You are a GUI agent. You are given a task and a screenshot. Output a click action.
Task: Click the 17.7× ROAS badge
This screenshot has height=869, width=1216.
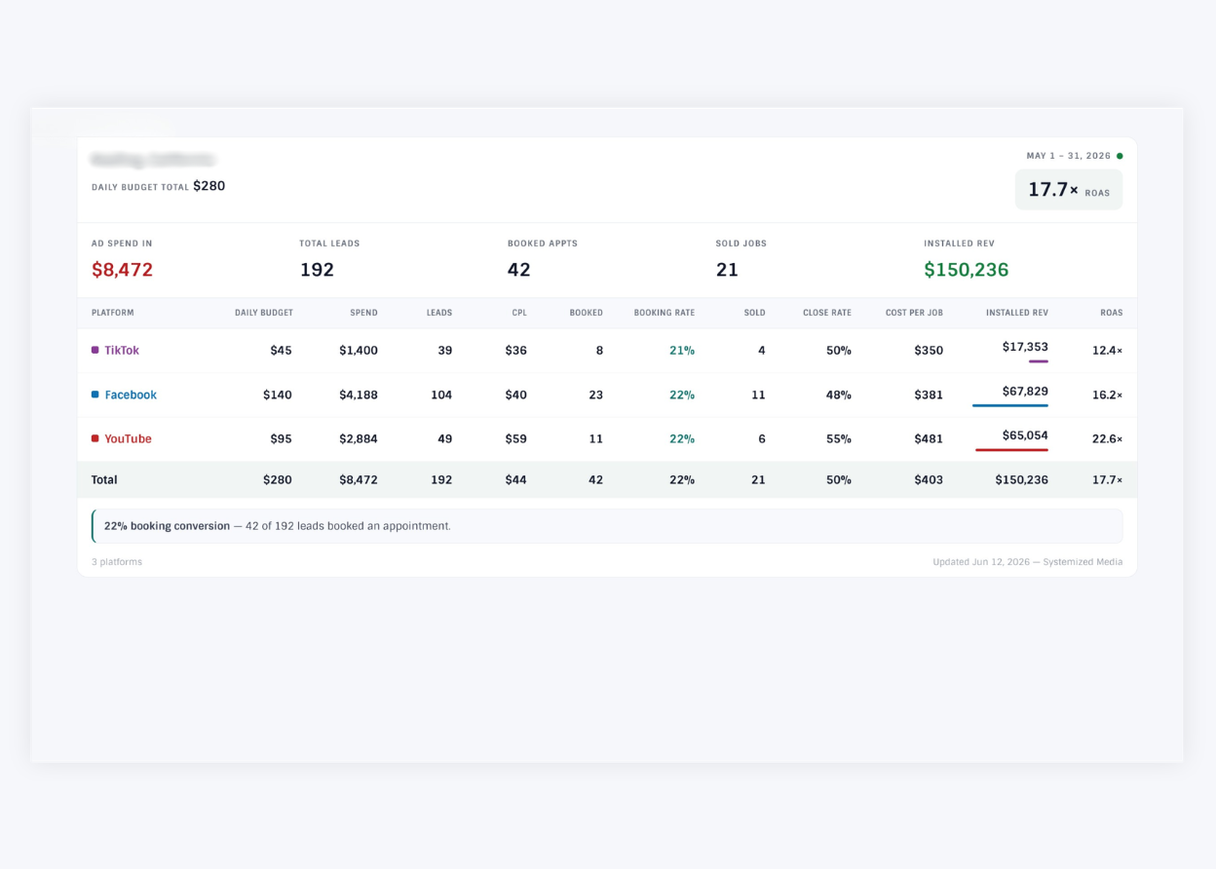point(1069,190)
